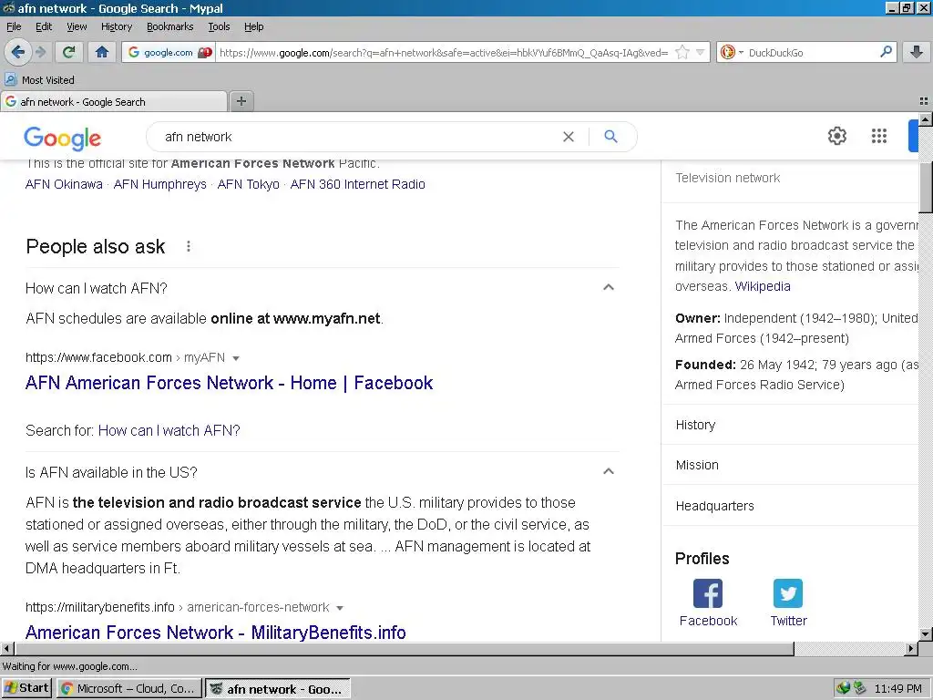Viewport: 933px width, 700px height.
Task: Open Google settings gear icon
Action: click(837, 136)
